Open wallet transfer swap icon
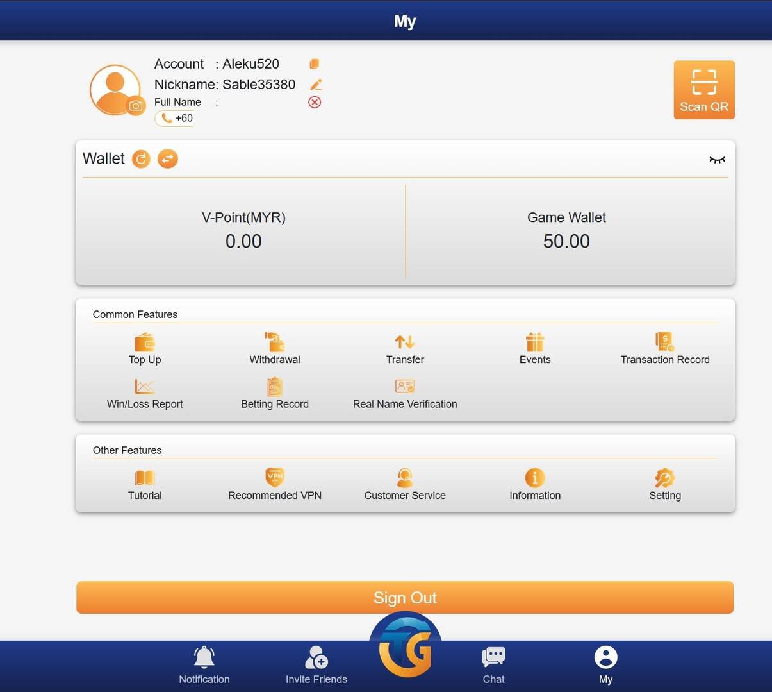Screen dimensions: 772x692 (168, 158)
